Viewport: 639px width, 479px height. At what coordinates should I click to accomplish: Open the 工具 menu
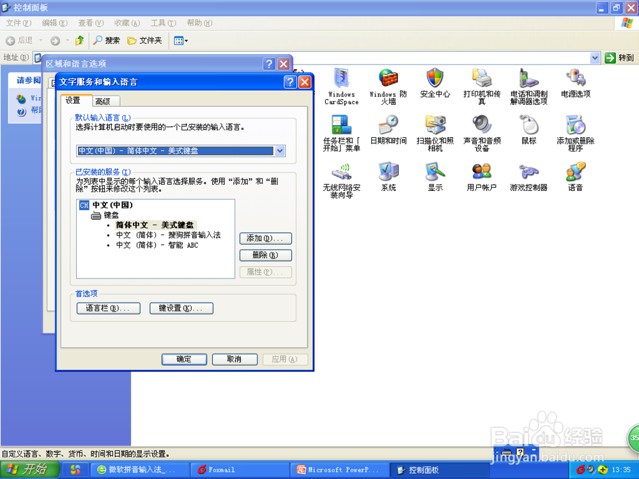tap(164, 23)
